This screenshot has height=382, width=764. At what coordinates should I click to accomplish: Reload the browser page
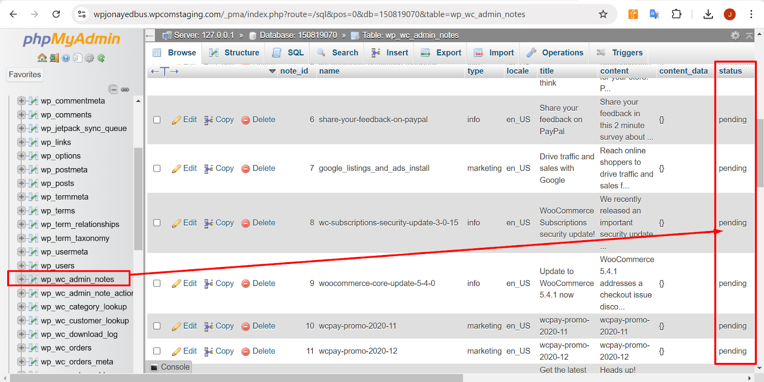tap(56, 14)
